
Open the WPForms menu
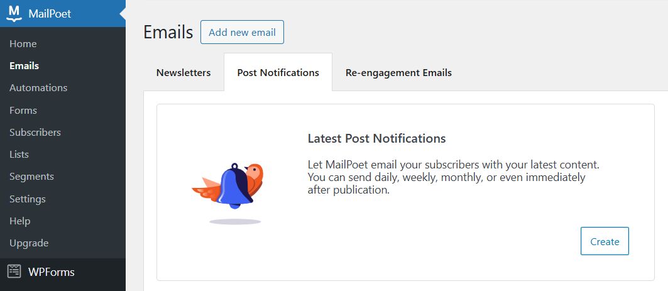point(52,272)
